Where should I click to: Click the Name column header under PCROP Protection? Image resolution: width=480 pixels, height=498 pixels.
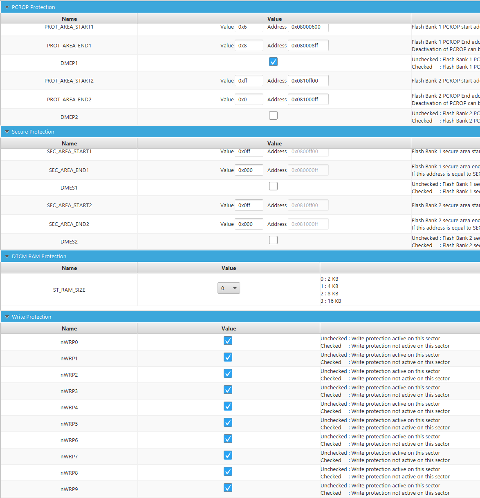tap(69, 19)
